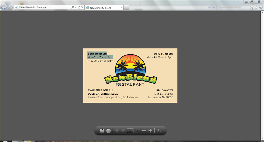Minimize the browser window
The width and height of the screenshot is (264, 142).
pos(246,2)
